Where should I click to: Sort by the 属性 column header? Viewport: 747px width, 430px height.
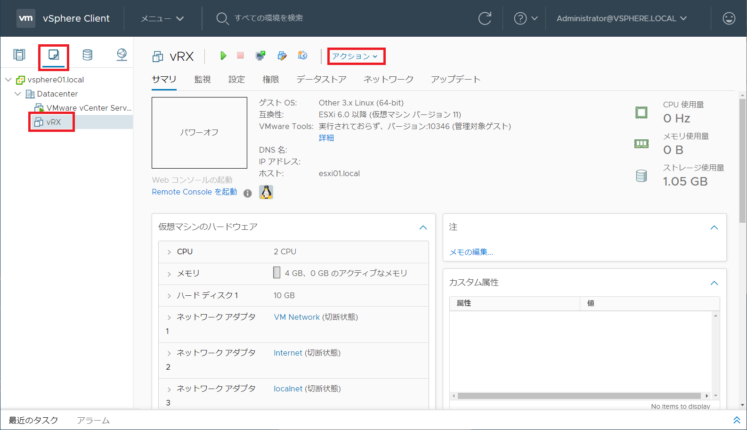pos(515,303)
